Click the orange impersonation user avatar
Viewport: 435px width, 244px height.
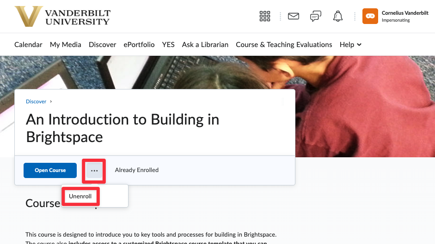pos(370,17)
